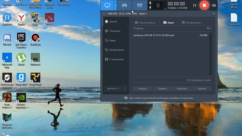The height and width of the screenshot is (136, 242).
Task: Click the 193.0KB file size value
Action: pyautogui.click(x=203, y=35)
